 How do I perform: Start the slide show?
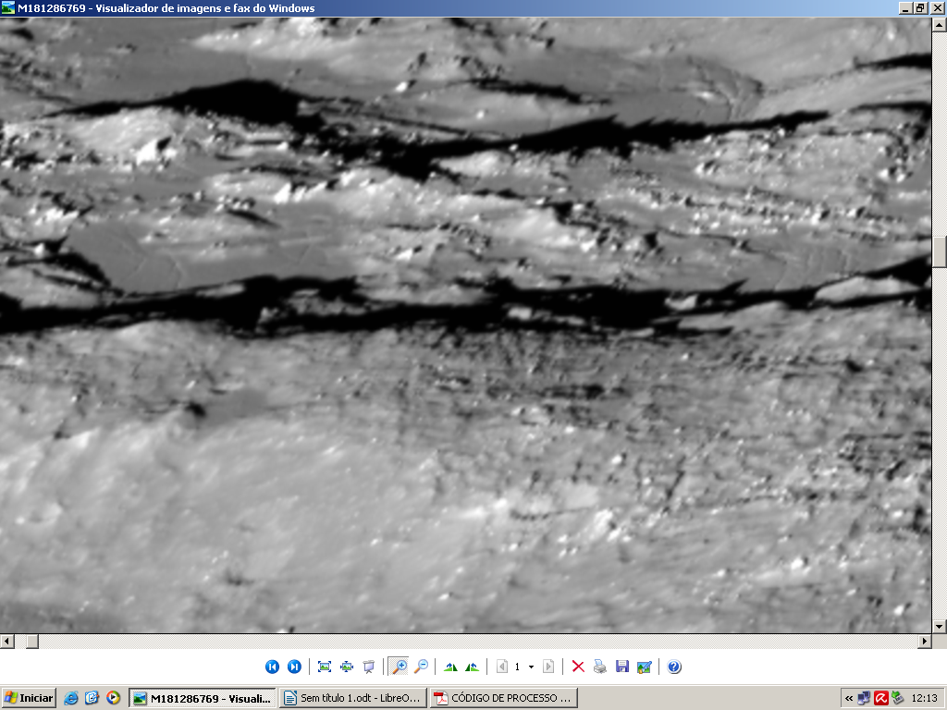coord(369,667)
